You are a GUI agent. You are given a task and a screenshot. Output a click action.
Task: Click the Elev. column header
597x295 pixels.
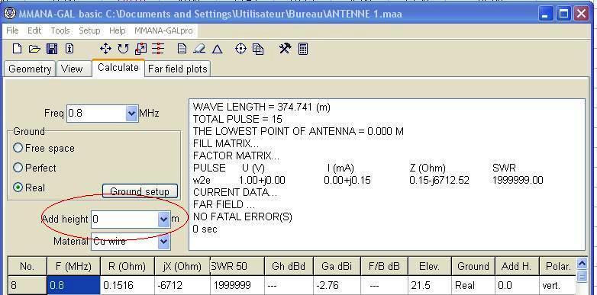coord(430,266)
